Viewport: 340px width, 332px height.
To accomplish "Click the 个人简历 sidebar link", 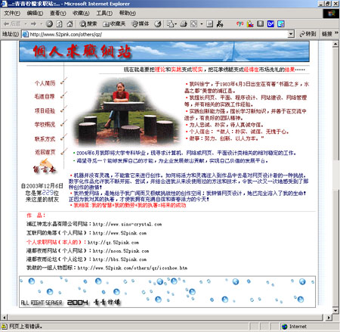I will point(45,83).
